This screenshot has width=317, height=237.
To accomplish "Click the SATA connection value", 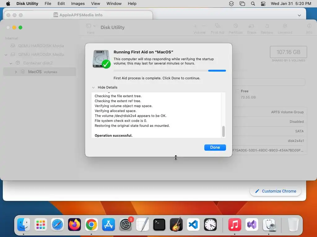I will [299, 131].
